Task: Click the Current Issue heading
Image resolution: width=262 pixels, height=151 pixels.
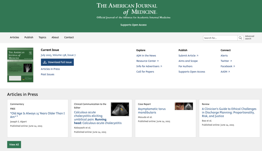Action: (50, 50)
